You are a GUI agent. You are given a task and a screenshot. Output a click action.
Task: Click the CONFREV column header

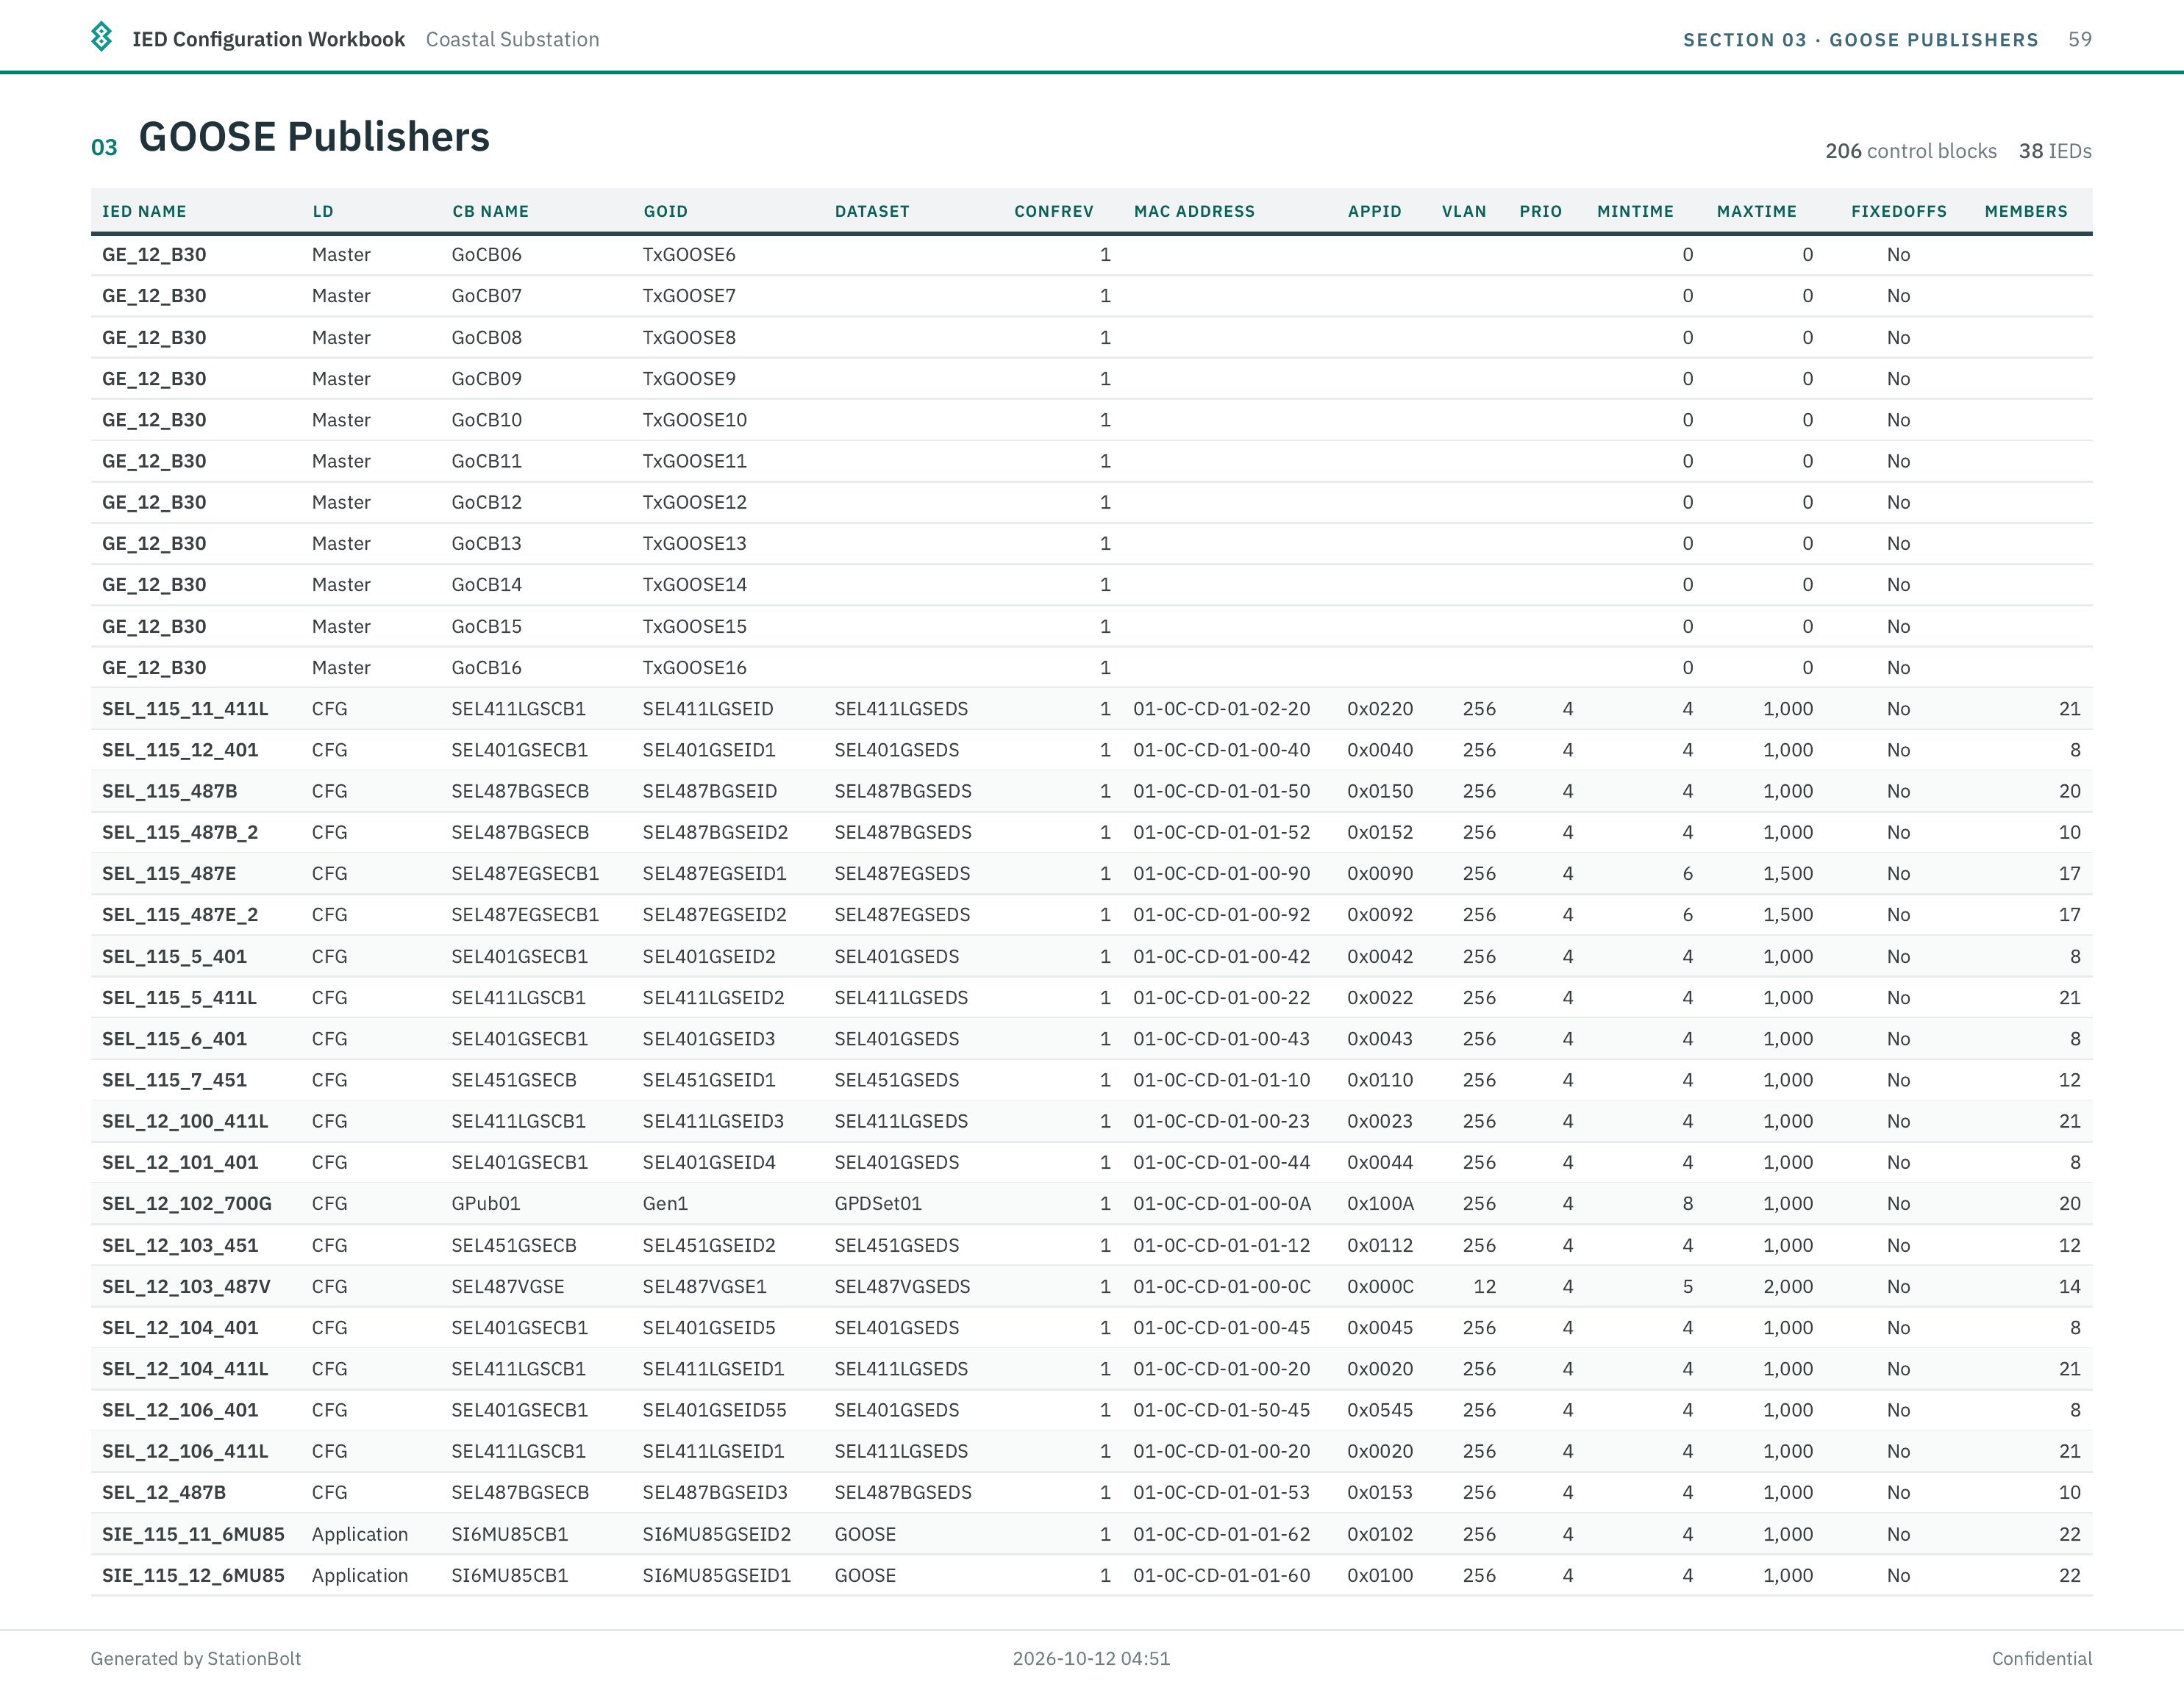(1053, 211)
